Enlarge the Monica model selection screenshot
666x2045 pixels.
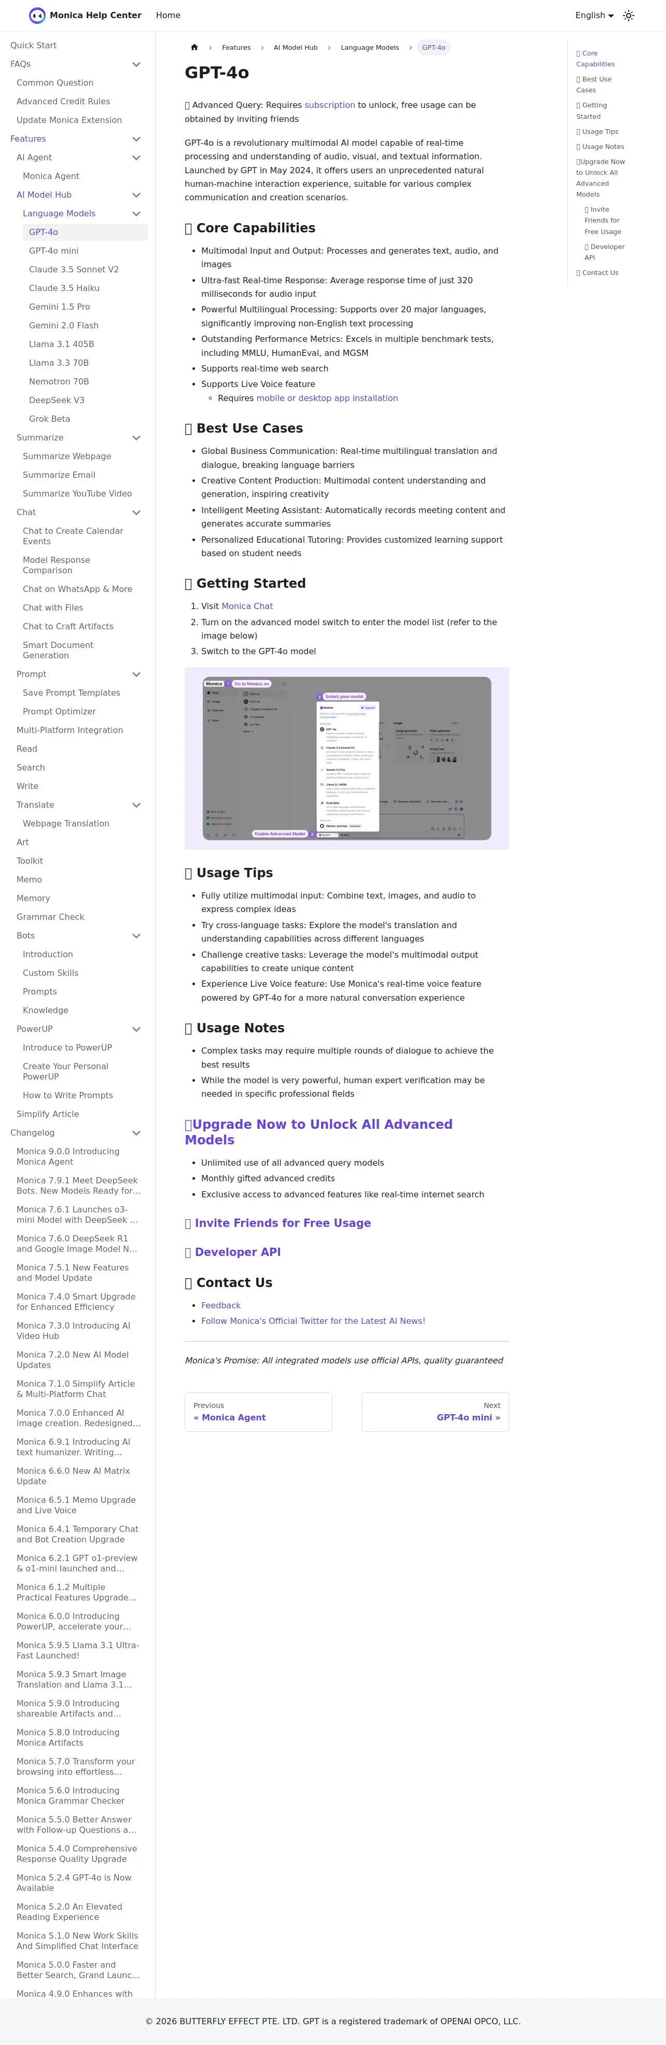(x=347, y=758)
